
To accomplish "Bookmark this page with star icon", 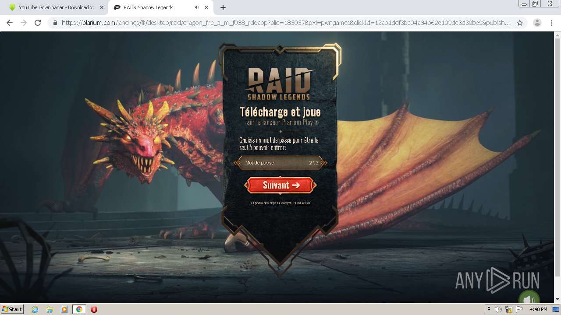I will [x=520, y=23].
